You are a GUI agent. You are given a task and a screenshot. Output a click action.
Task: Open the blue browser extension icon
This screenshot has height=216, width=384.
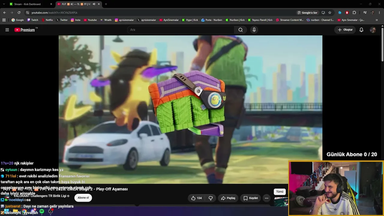pyautogui.click(x=340, y=13)
